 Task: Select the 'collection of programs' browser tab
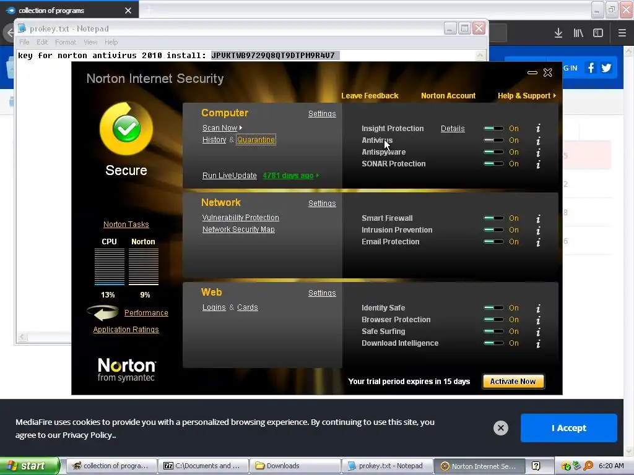pos(69,11)
